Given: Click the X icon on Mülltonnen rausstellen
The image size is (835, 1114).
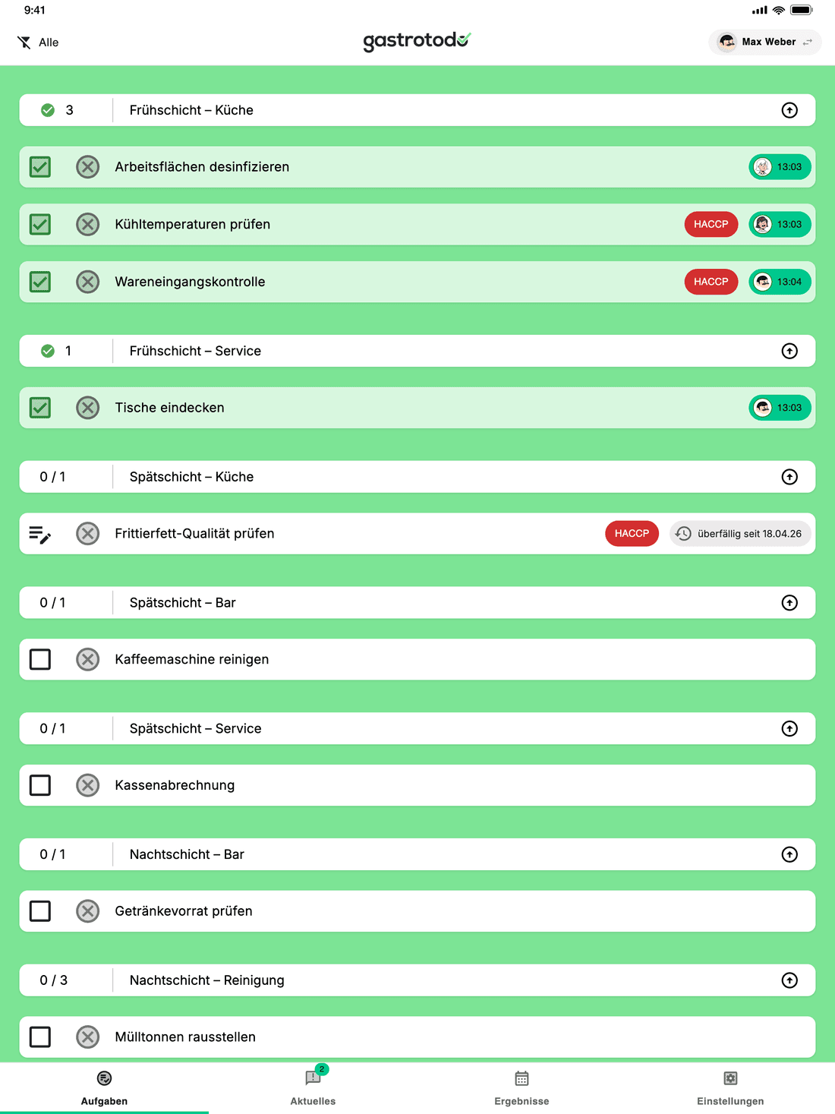Looking at the screenshot, I should coord(88,1037).
